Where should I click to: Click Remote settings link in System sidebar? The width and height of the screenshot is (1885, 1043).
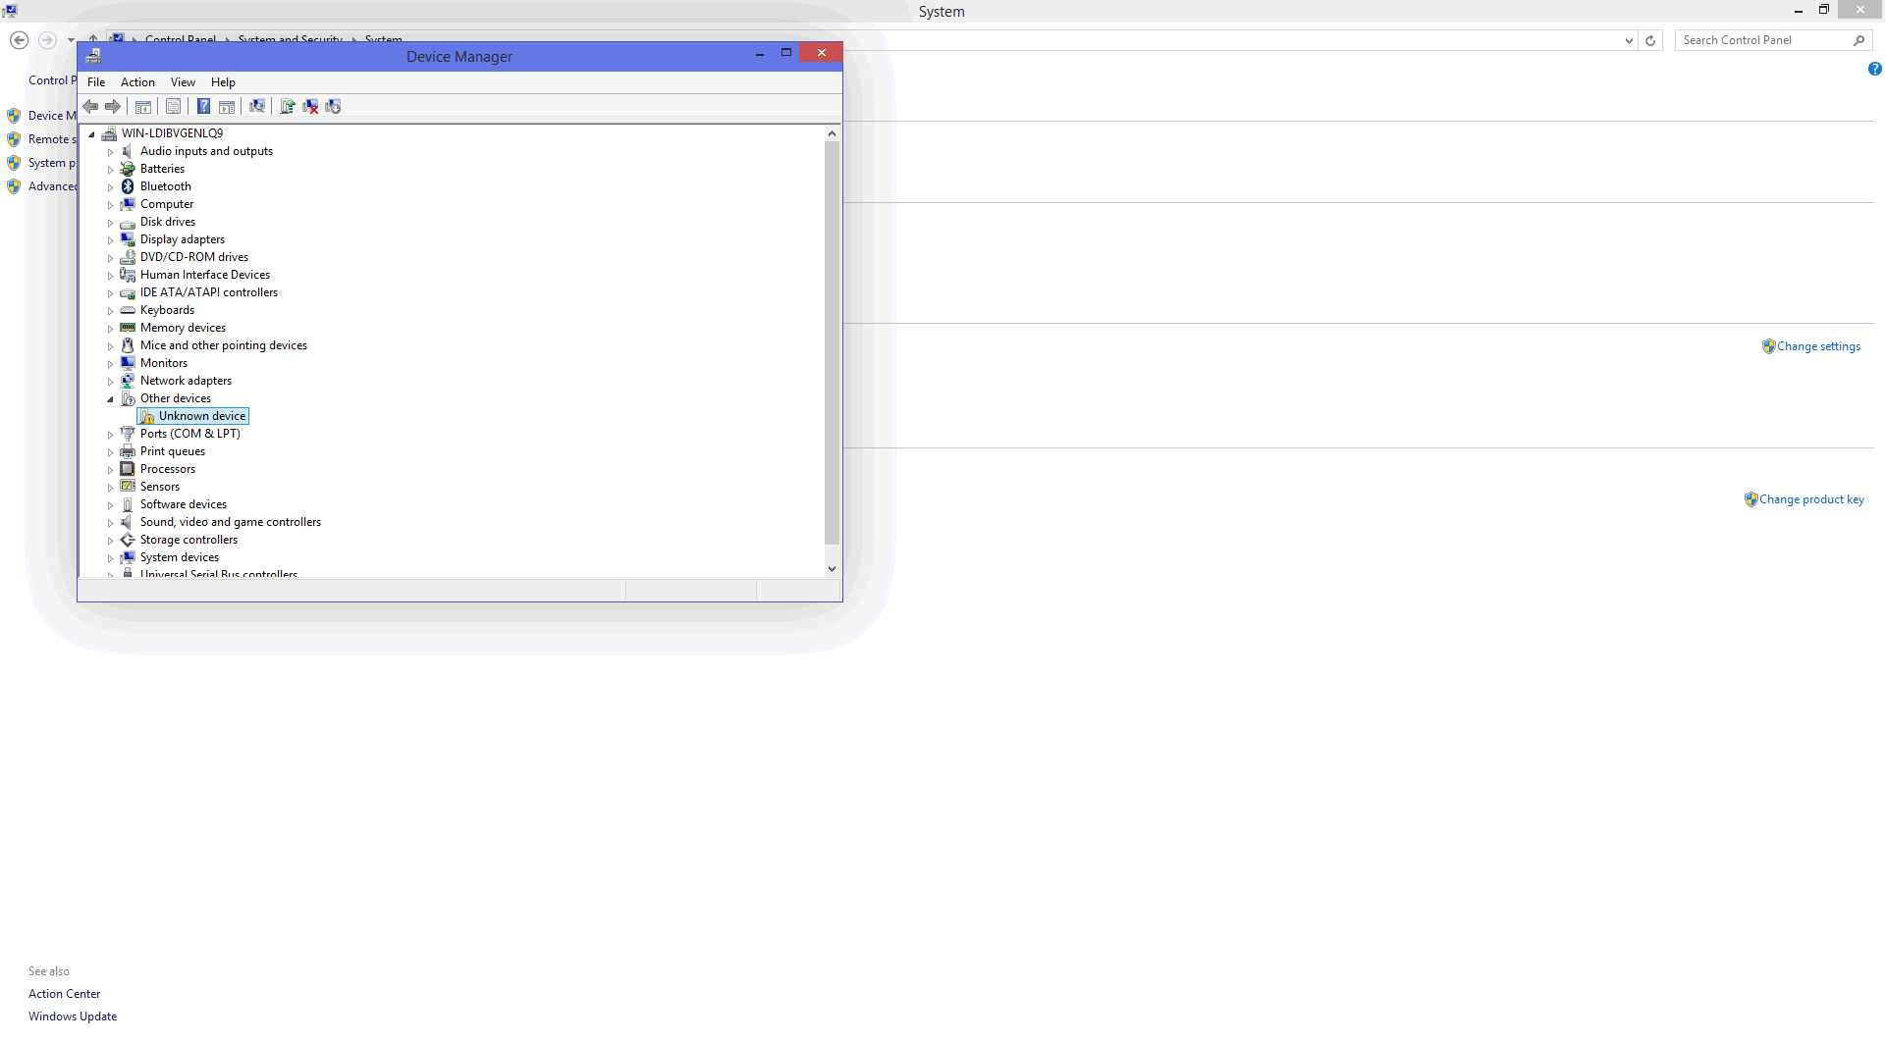click(52, 139)
